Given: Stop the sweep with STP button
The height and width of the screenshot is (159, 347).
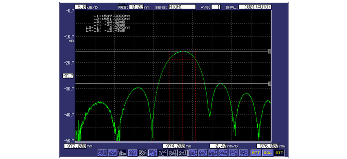Looking at the screenshot, I should 279,153.
